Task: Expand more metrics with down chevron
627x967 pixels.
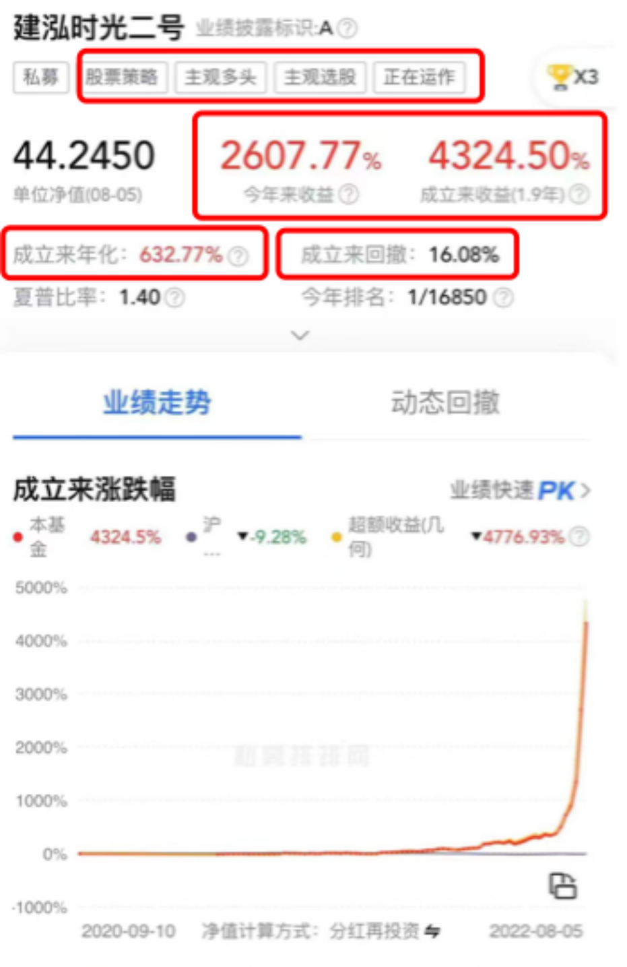Action: (300, 335)
